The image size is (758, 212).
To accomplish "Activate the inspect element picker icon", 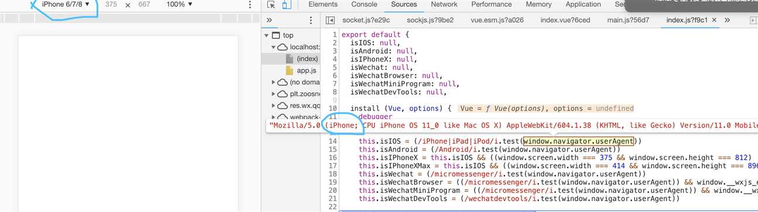I will tap(271, 5).
